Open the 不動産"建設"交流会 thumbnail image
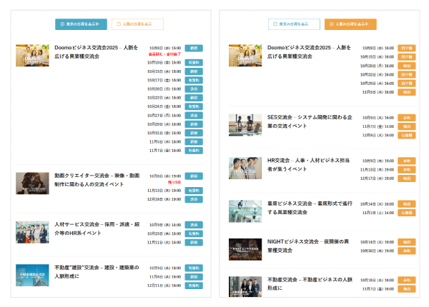429x307 pixels. pyautogui.click(x=32, y=276)
